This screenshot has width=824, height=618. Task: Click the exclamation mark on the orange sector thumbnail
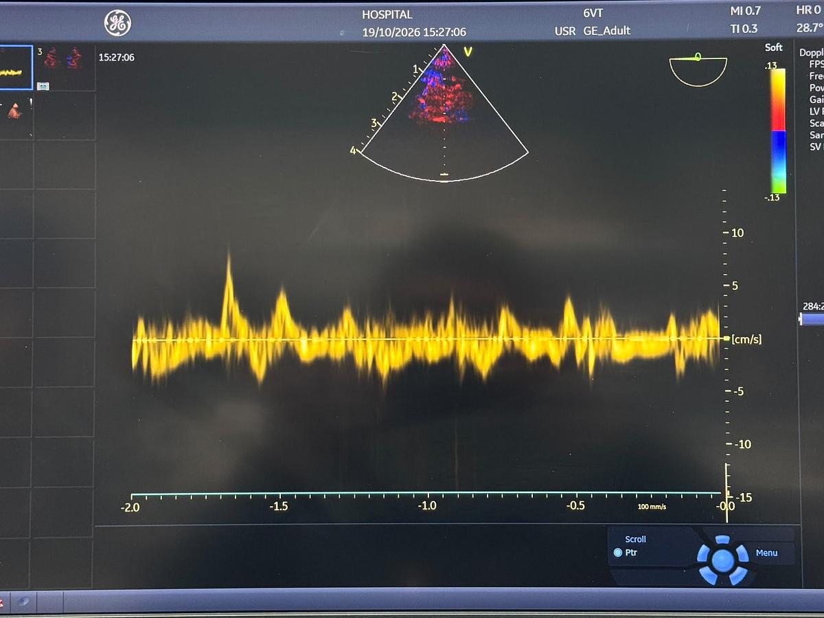(x=30, y=103)
